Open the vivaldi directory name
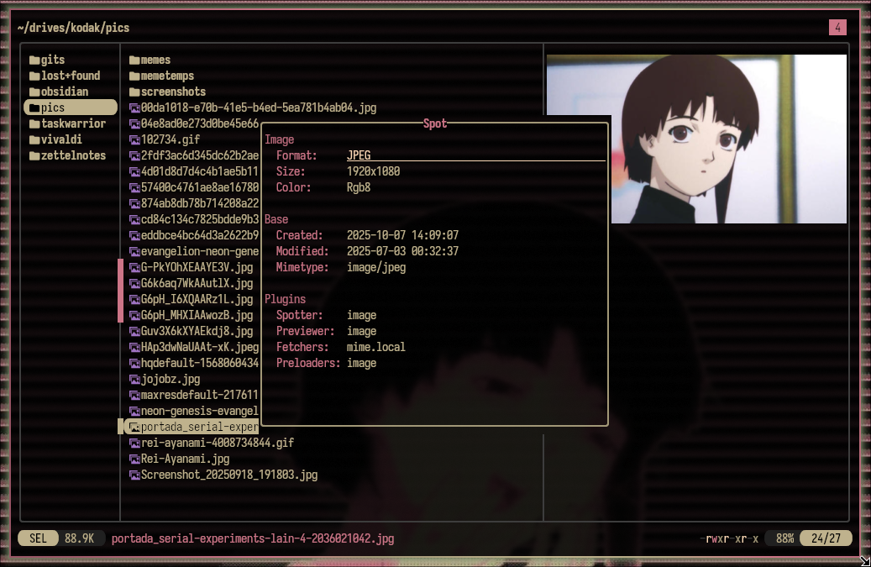 coord(61,139)
